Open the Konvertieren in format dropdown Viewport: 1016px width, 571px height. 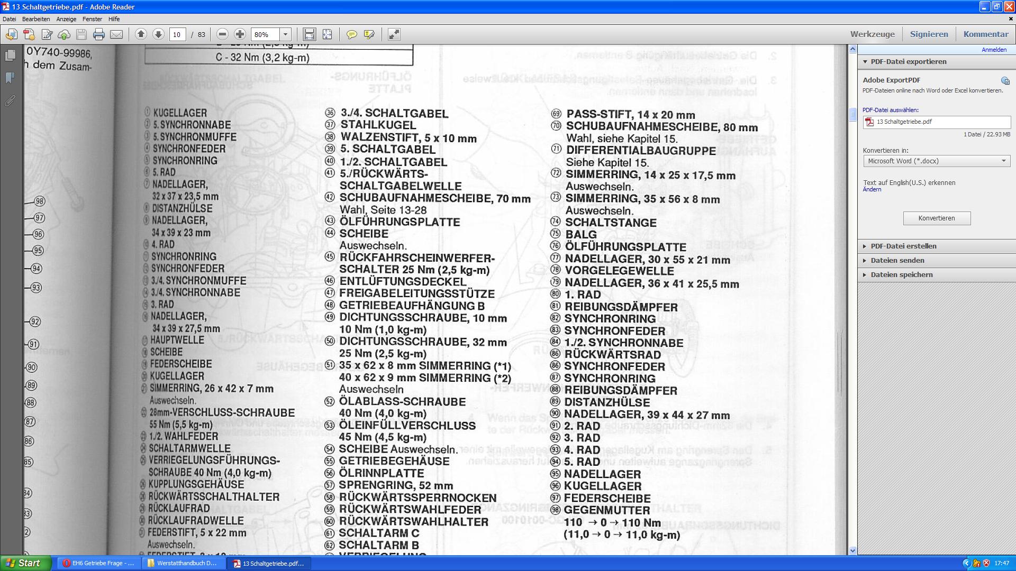point(936,161)
